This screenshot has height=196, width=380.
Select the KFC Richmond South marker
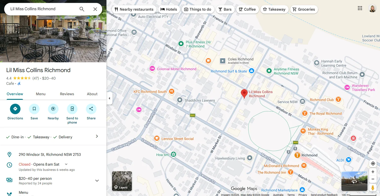coord(172,92)
